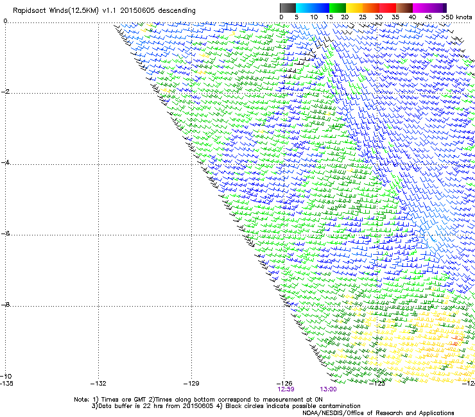This screenshot has width=475, height=417.
Task: Click the '-10' latitude axis label
Action: [6, 376]
